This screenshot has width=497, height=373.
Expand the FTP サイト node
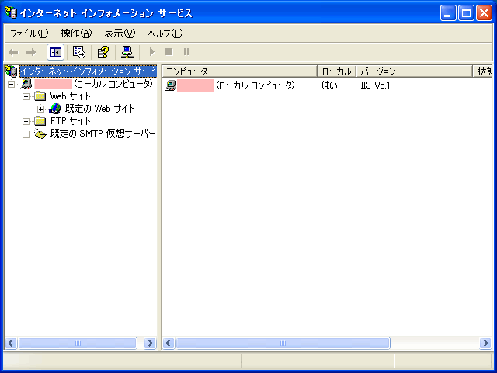(26, 121)
